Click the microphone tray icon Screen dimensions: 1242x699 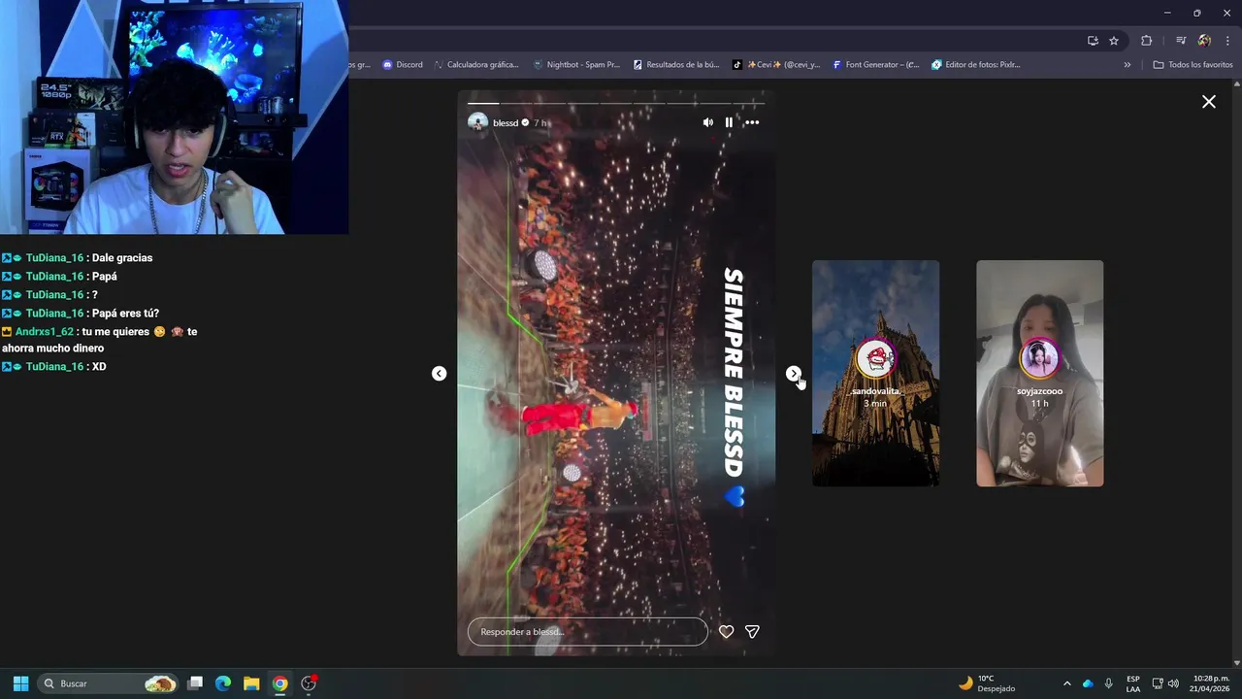[x=1108, y=683]
